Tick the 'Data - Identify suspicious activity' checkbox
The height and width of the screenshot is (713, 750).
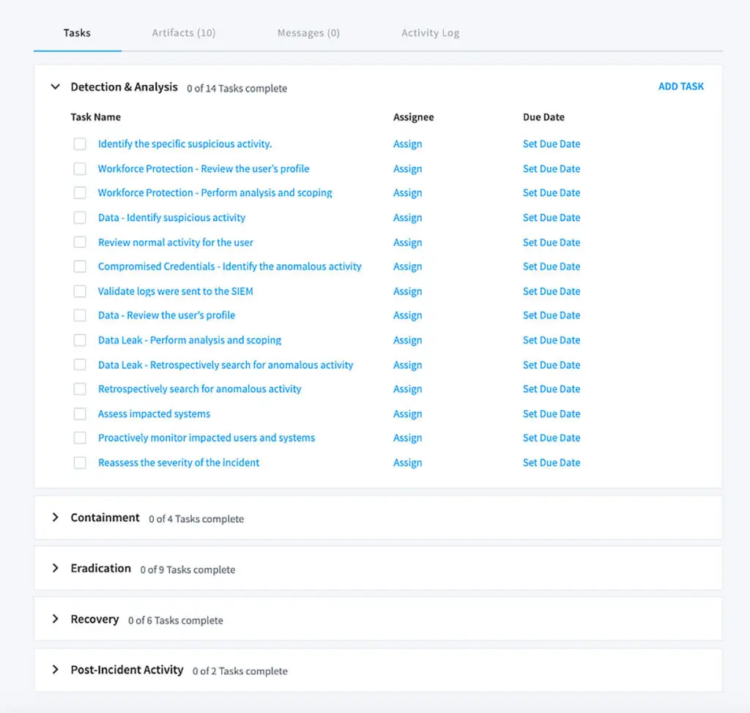tap(80, 217)
